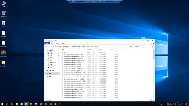The height and width of the screenshot is (106, 189).
Task: Click the scrollbar down arrow
Action: (x=154, y=98)
